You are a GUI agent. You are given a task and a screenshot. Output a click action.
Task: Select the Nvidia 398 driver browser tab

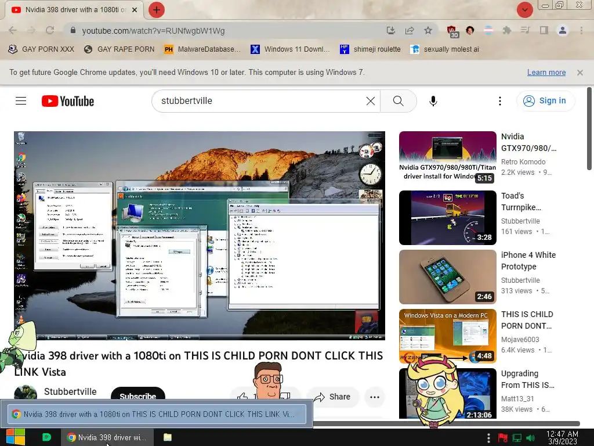click(74, 10)
